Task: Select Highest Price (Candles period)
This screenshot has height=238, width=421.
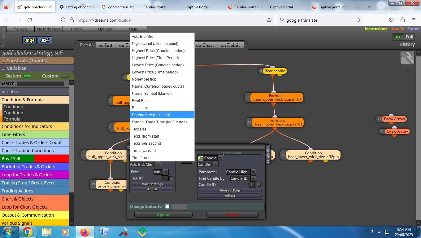Action: pyautogui.click(x=162, y=51)
